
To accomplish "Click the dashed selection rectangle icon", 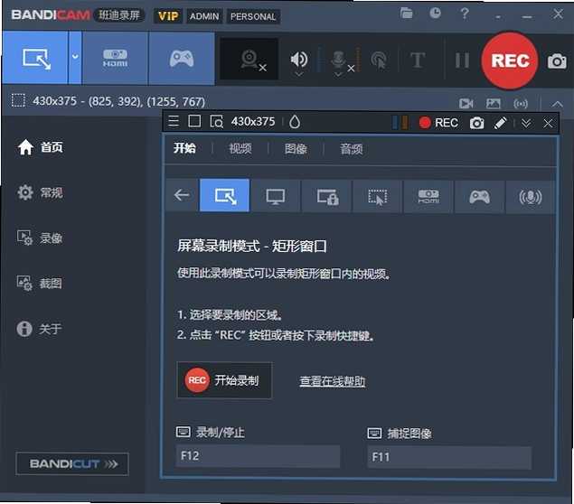I will coord(18,100).
